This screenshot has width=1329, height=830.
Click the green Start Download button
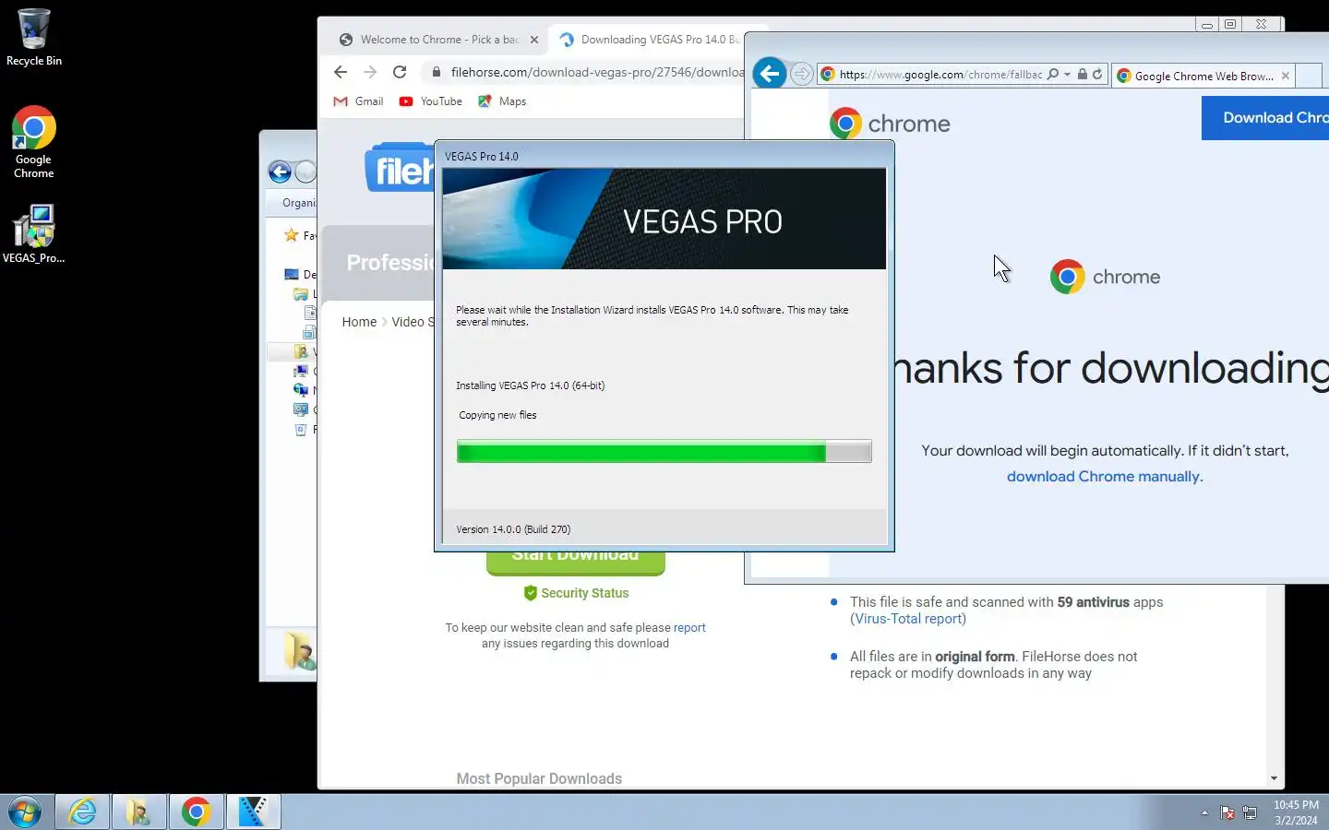coord(575,561)
